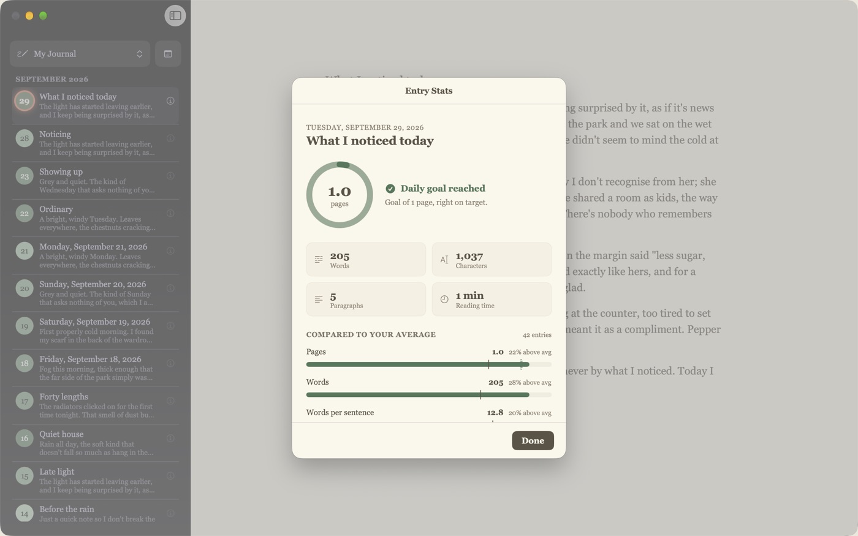Viewport: 858px width, 536px height.
Task: Click the "205" word count value
Action: coord(340,256)
